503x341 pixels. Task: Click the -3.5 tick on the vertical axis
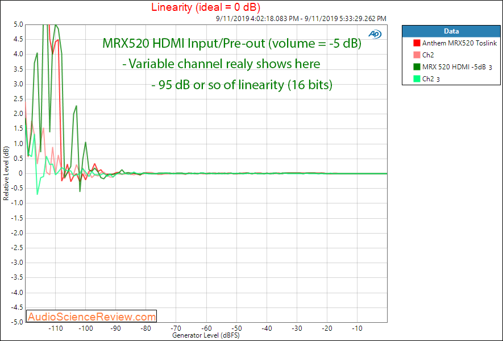pos(17,278)
